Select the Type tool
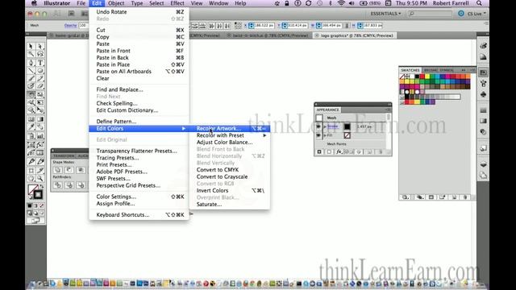 [x=40, y=63]
